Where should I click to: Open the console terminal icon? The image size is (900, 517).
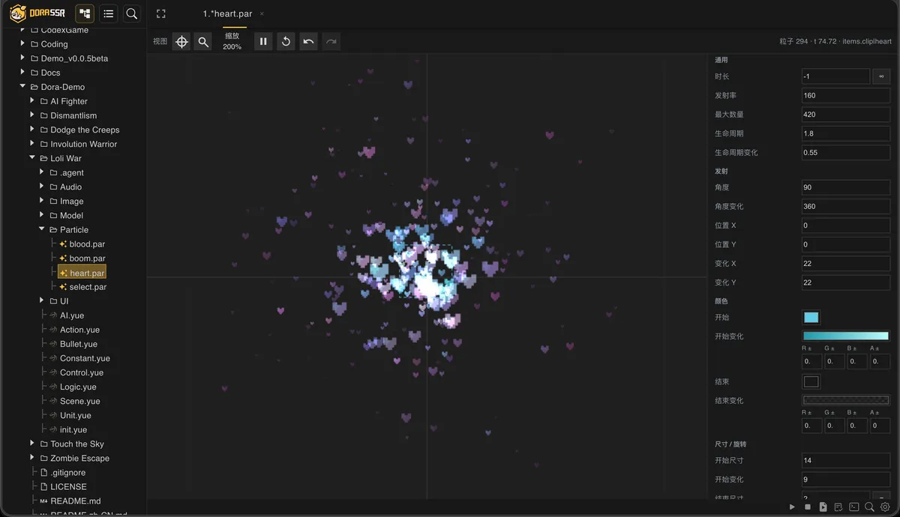854,507
